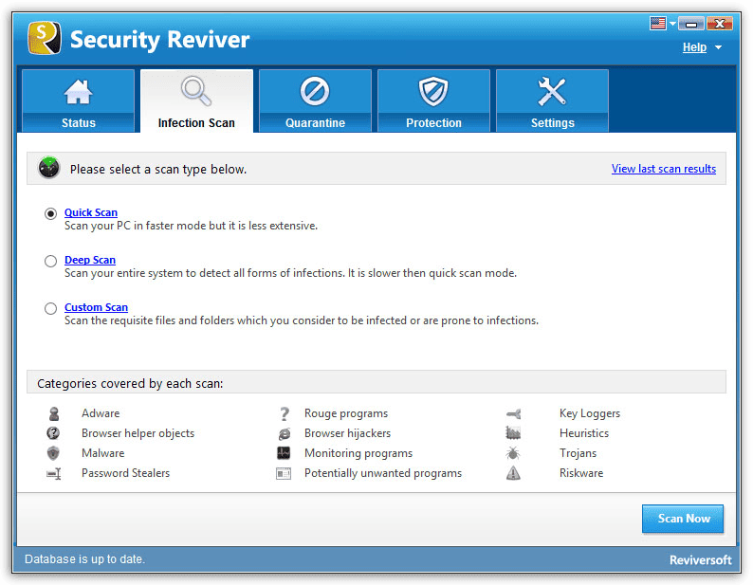Screen dimensions: 753x585
Task: Click the Quick Scan link
Action: point(91,212)
